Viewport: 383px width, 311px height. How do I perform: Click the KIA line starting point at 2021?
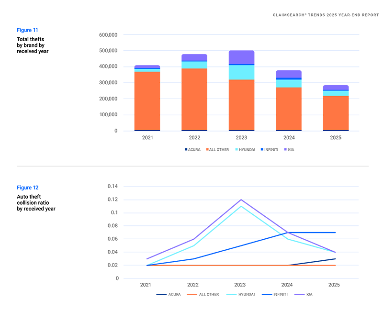pyautogui.click(x=147, y=259)
